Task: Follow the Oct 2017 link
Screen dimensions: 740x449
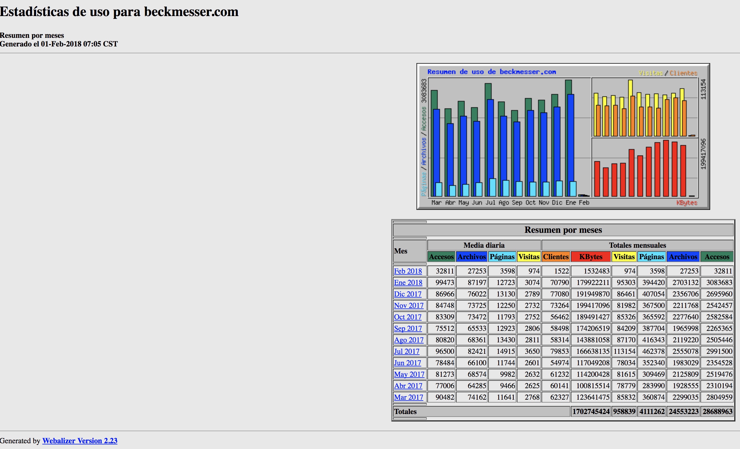Action: [408, 317]
